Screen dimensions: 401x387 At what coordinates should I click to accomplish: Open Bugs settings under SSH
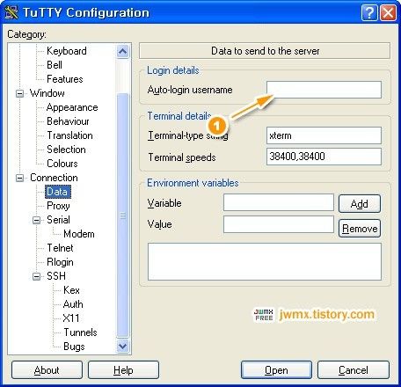click(74, 347)
